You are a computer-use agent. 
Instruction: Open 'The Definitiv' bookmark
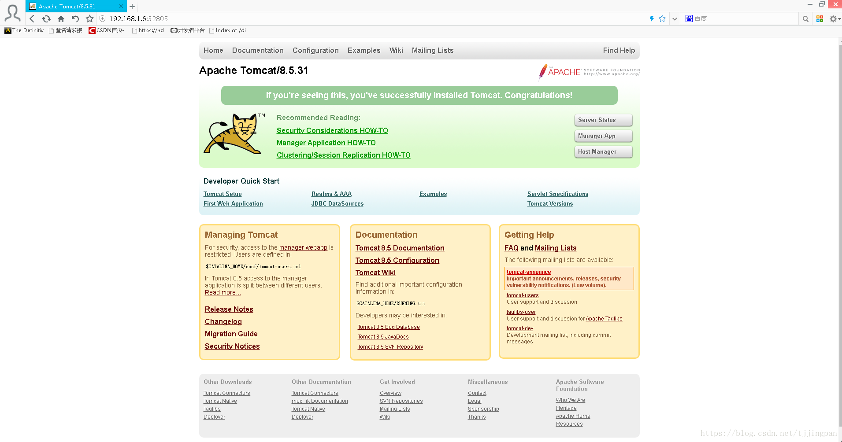pyautogui.click(x=24, y=30)
